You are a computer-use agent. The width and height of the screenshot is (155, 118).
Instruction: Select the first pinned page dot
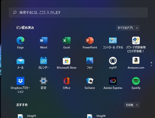(151, 63)
